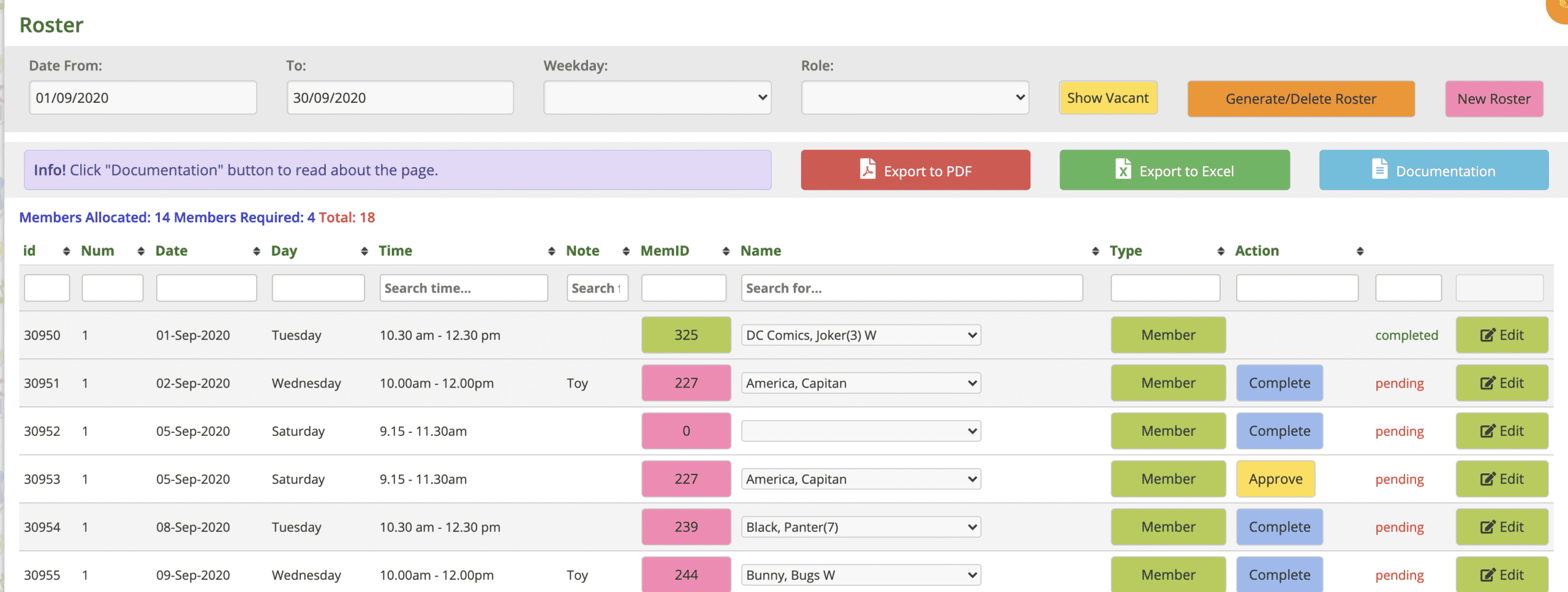The height and width of the screenshot is (592, 1568).
Task: Toggle sort order on the Date column
Action: coord(257,250)
